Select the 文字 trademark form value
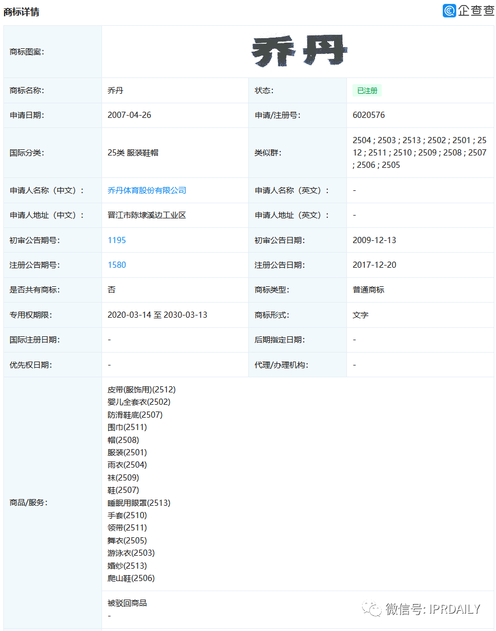496x631 pixels. click(360, 315)
